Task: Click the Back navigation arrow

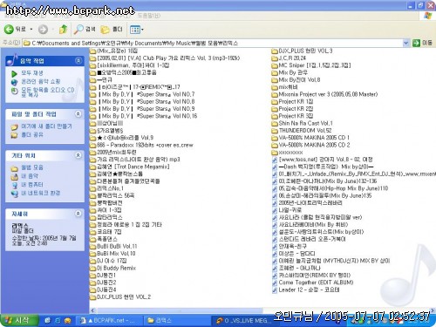Action: click(x=9, y=29)
